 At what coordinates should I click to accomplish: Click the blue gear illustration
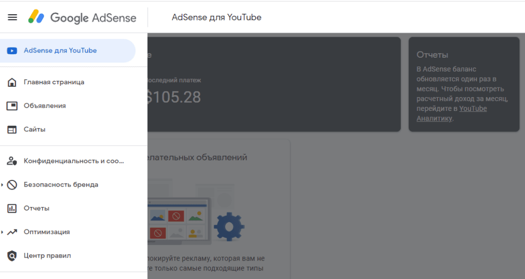229,226
